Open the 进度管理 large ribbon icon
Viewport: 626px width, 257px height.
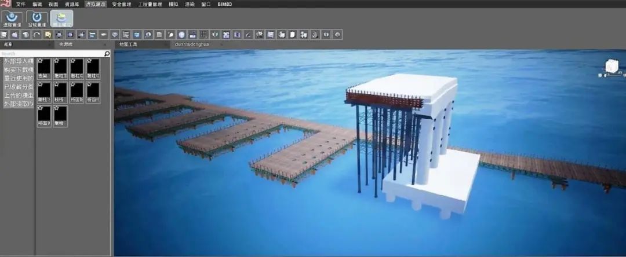12,19
